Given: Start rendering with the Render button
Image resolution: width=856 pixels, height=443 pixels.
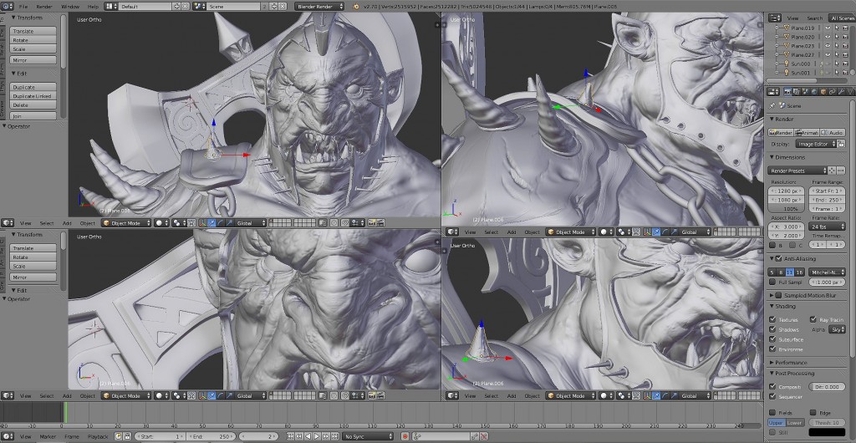Looking at the screenshot, I should pyautogui.click(x=780, y=133).
